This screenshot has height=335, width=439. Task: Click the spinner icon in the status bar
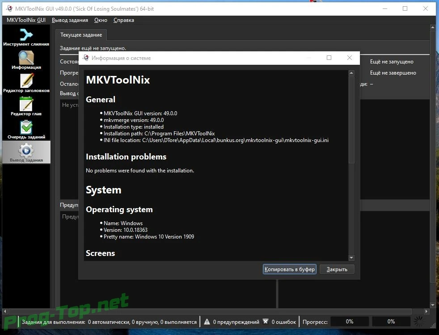pos(418,322)
